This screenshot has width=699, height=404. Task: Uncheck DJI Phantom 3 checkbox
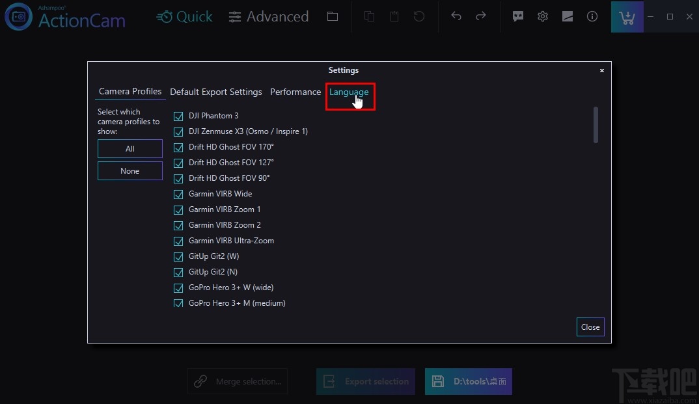pos(178,116)
